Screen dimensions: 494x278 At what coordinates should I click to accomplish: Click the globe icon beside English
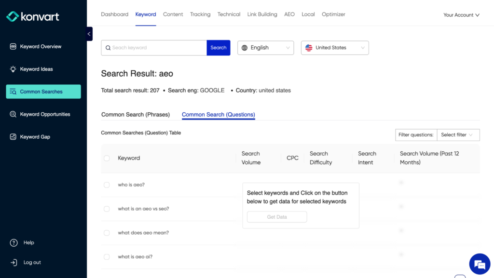point(245,48)
